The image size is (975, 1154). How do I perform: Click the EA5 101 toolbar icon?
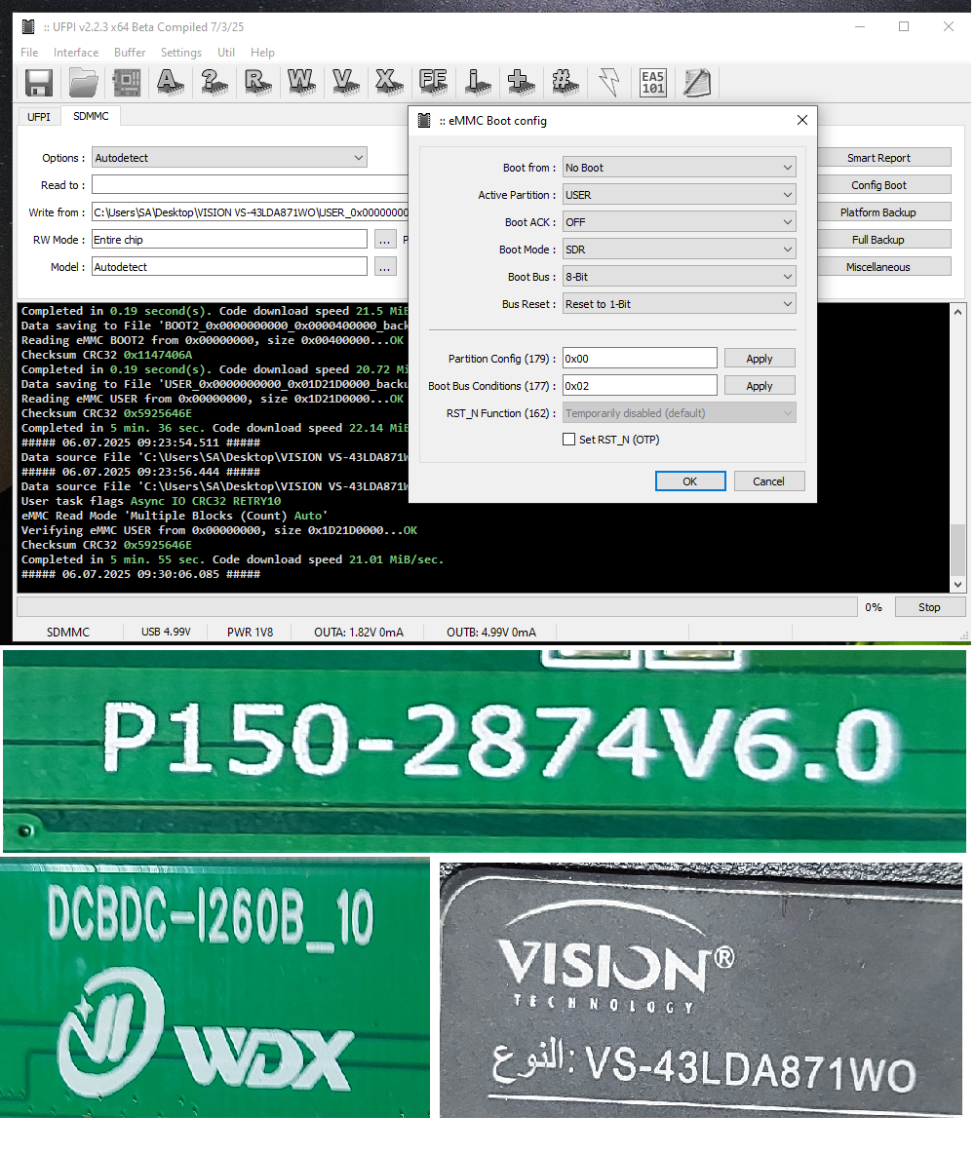(x=652, y=83)
